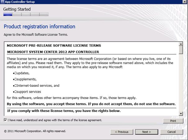Click the Getting Started progress bar

(x=26, y=14)
